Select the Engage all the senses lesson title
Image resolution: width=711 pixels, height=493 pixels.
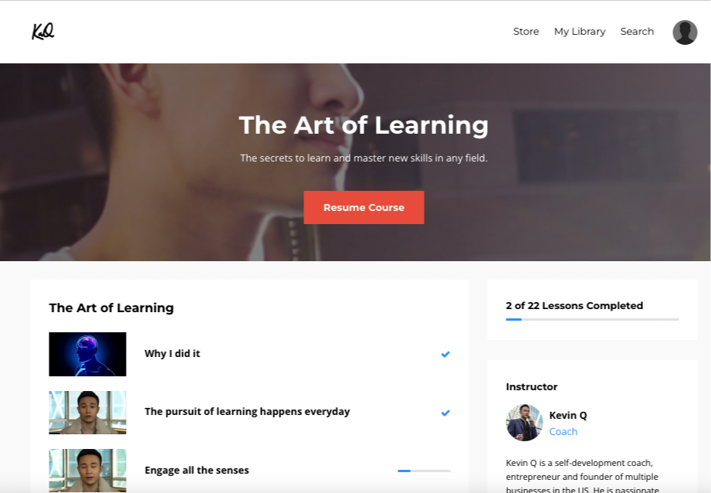point(197,471)
